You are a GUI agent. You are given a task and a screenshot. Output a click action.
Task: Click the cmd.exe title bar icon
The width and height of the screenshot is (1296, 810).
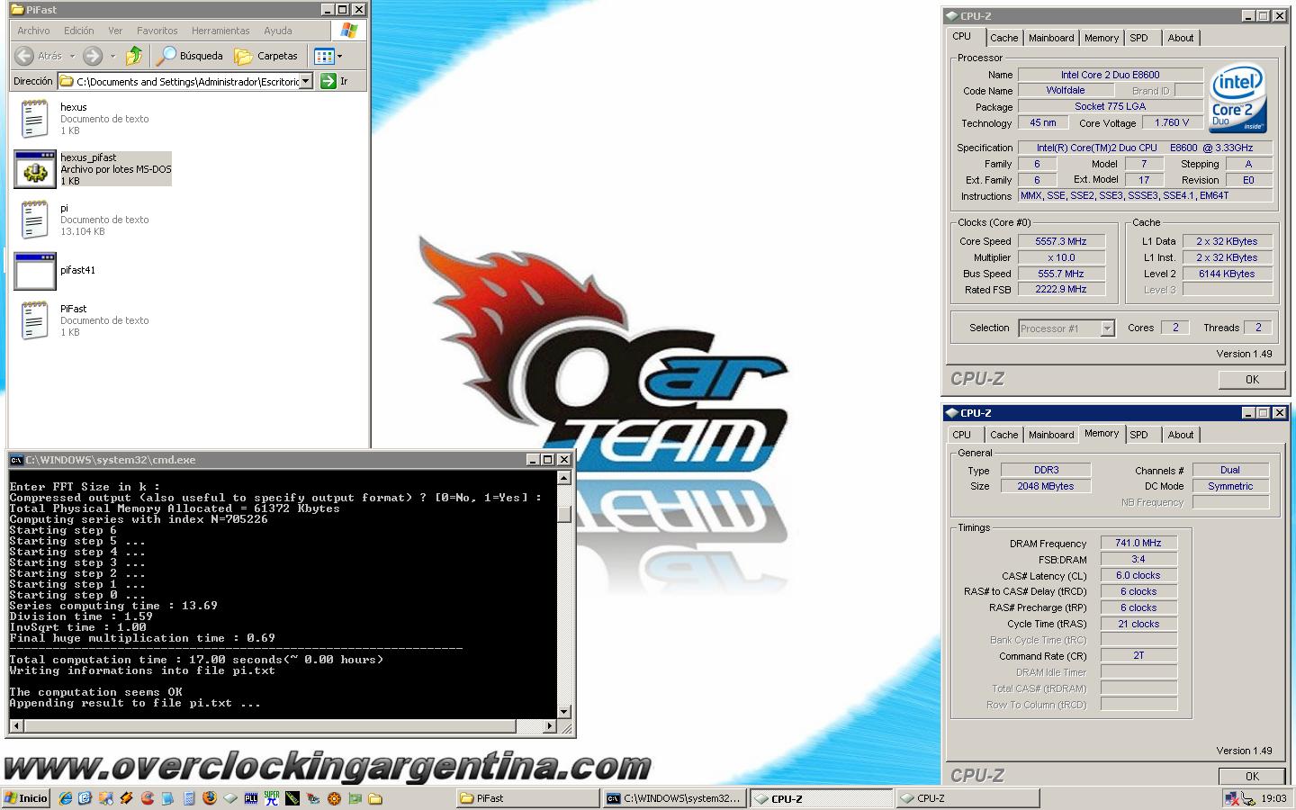pyautogui.click(x=16, y=460)
